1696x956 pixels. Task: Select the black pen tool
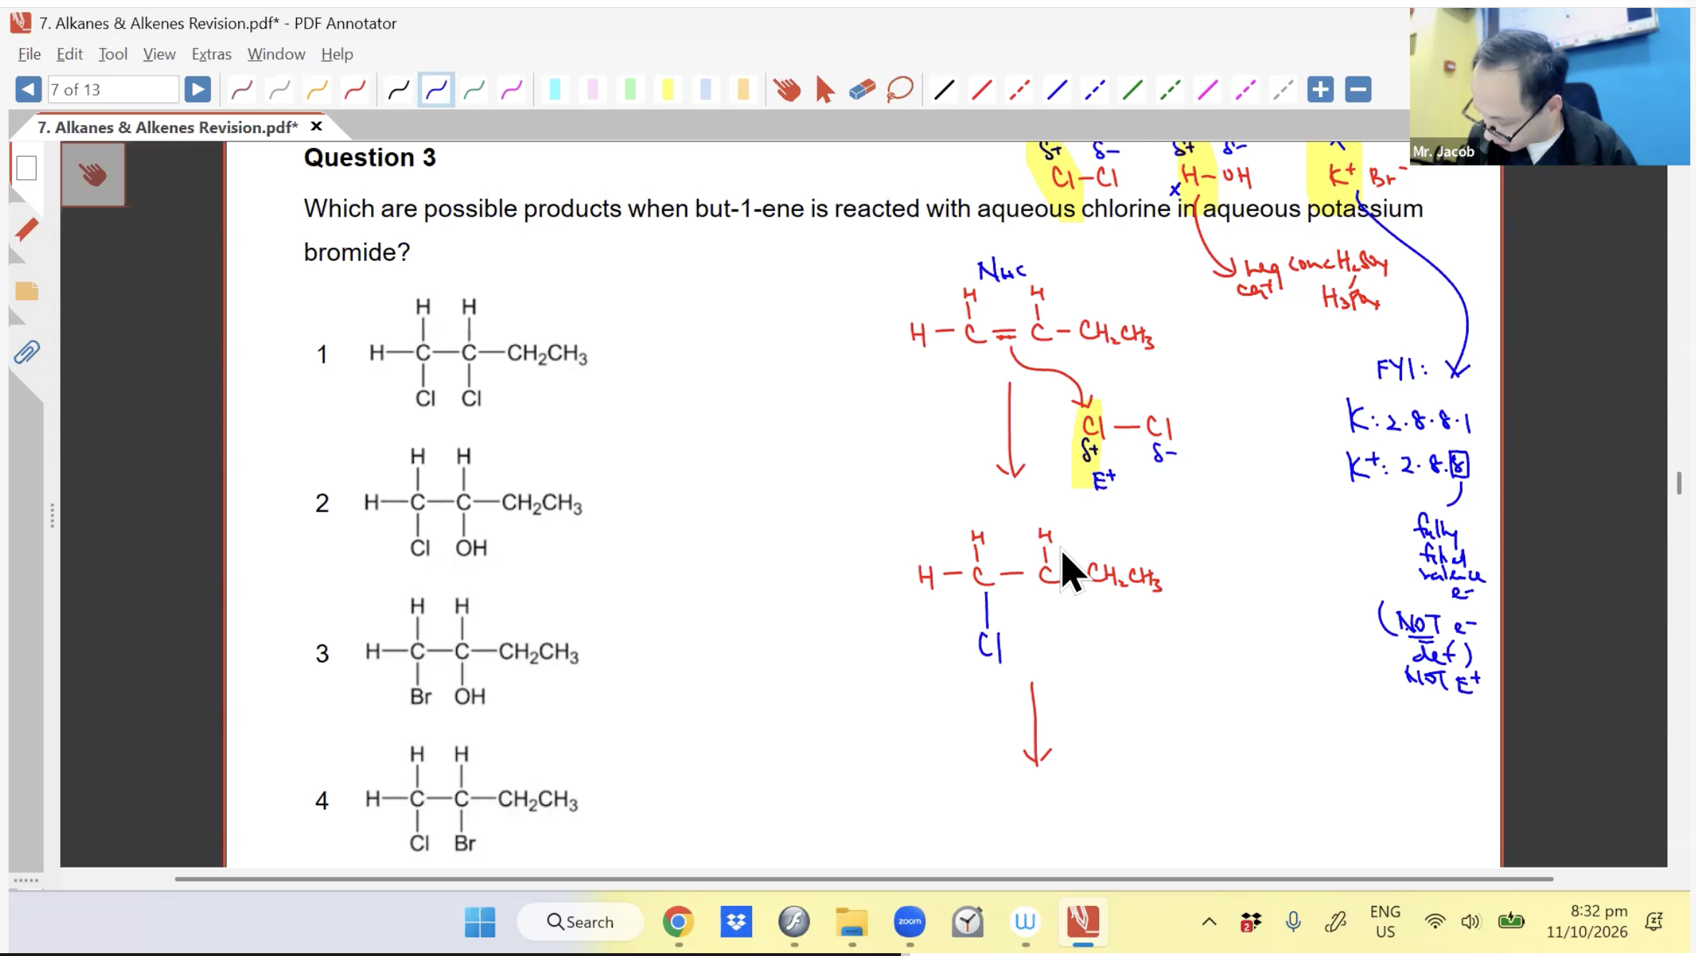[398, 89]
